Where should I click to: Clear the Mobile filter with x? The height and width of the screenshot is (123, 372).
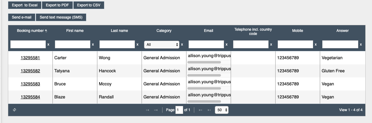coord(316,44)
